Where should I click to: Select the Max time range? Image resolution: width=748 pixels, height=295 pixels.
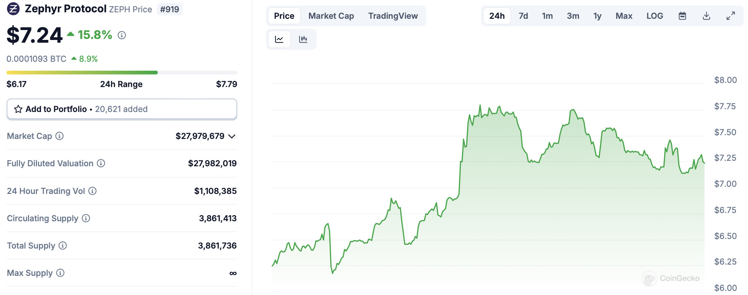624,16
